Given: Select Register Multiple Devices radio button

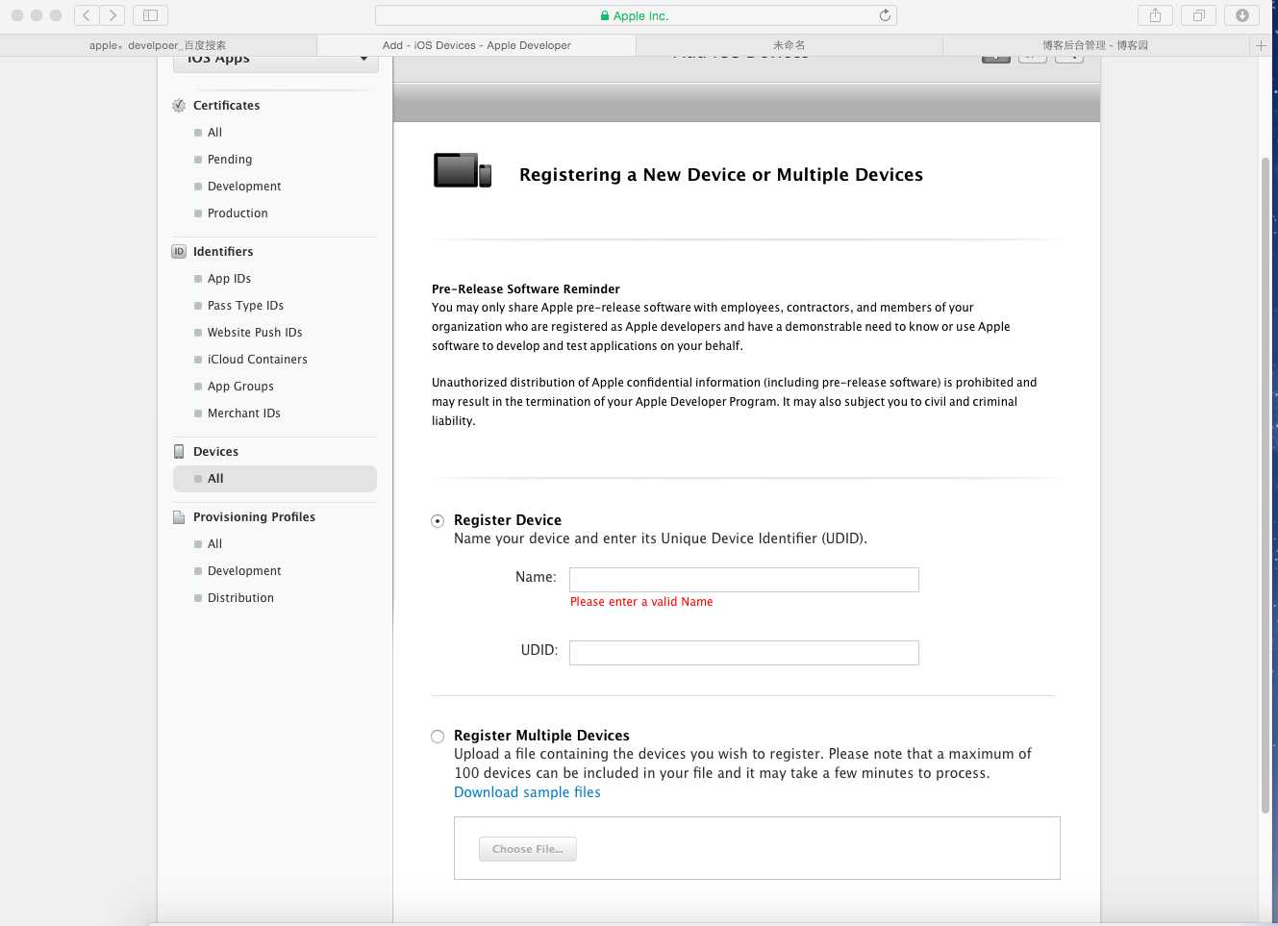Looking at the screenshot, I should (x=438, y=737).
